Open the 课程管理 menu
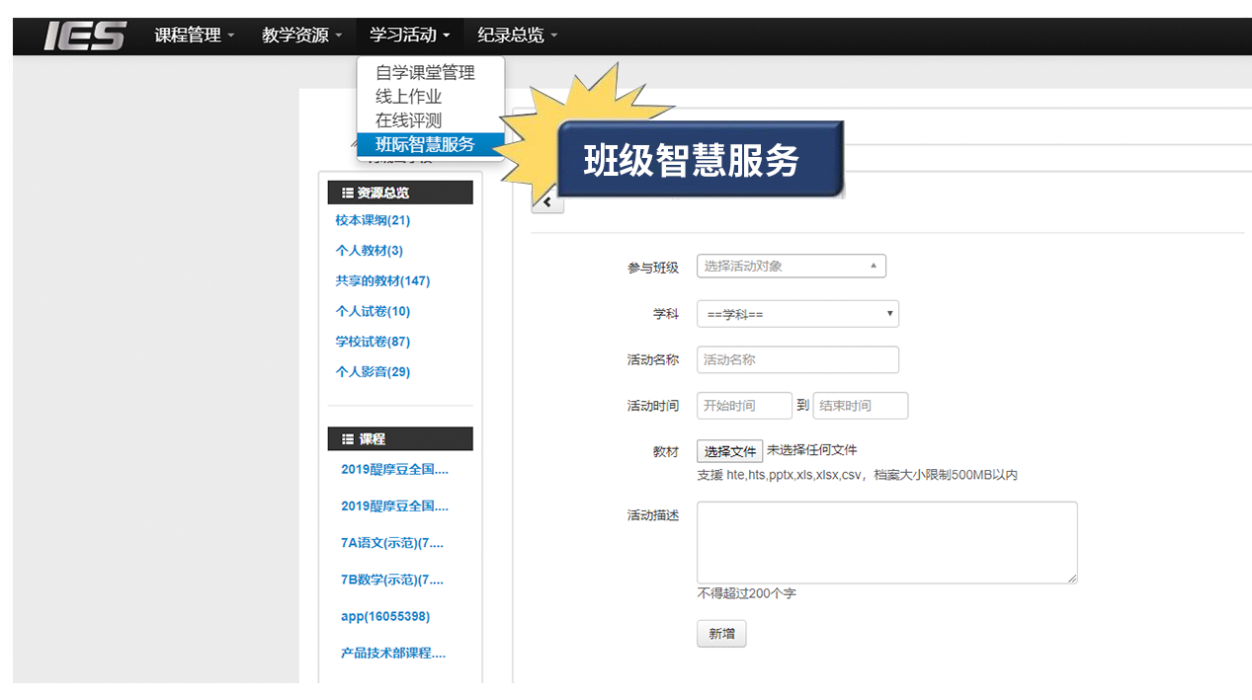 [x=194, y=36]
